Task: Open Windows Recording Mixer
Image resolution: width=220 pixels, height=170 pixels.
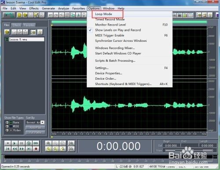Action: [x=129, y=48]
